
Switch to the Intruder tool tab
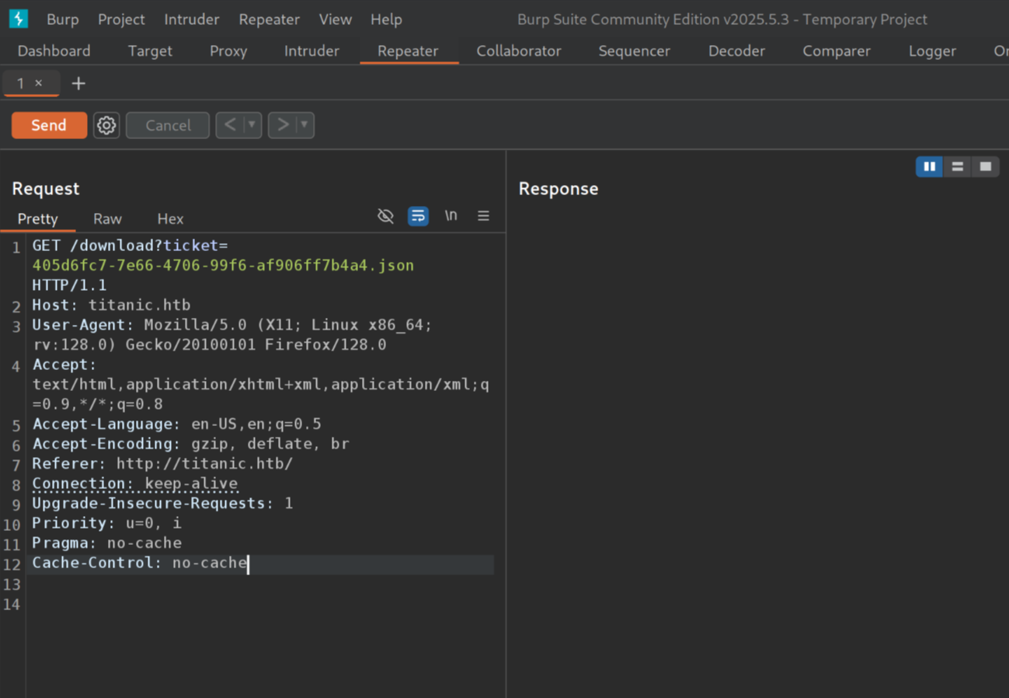point(311,51)
